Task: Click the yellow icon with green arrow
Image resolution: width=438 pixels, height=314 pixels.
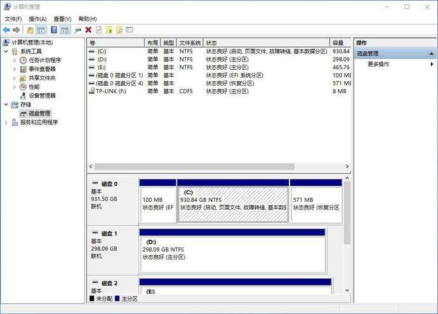Action: click(x=109, y=30)
